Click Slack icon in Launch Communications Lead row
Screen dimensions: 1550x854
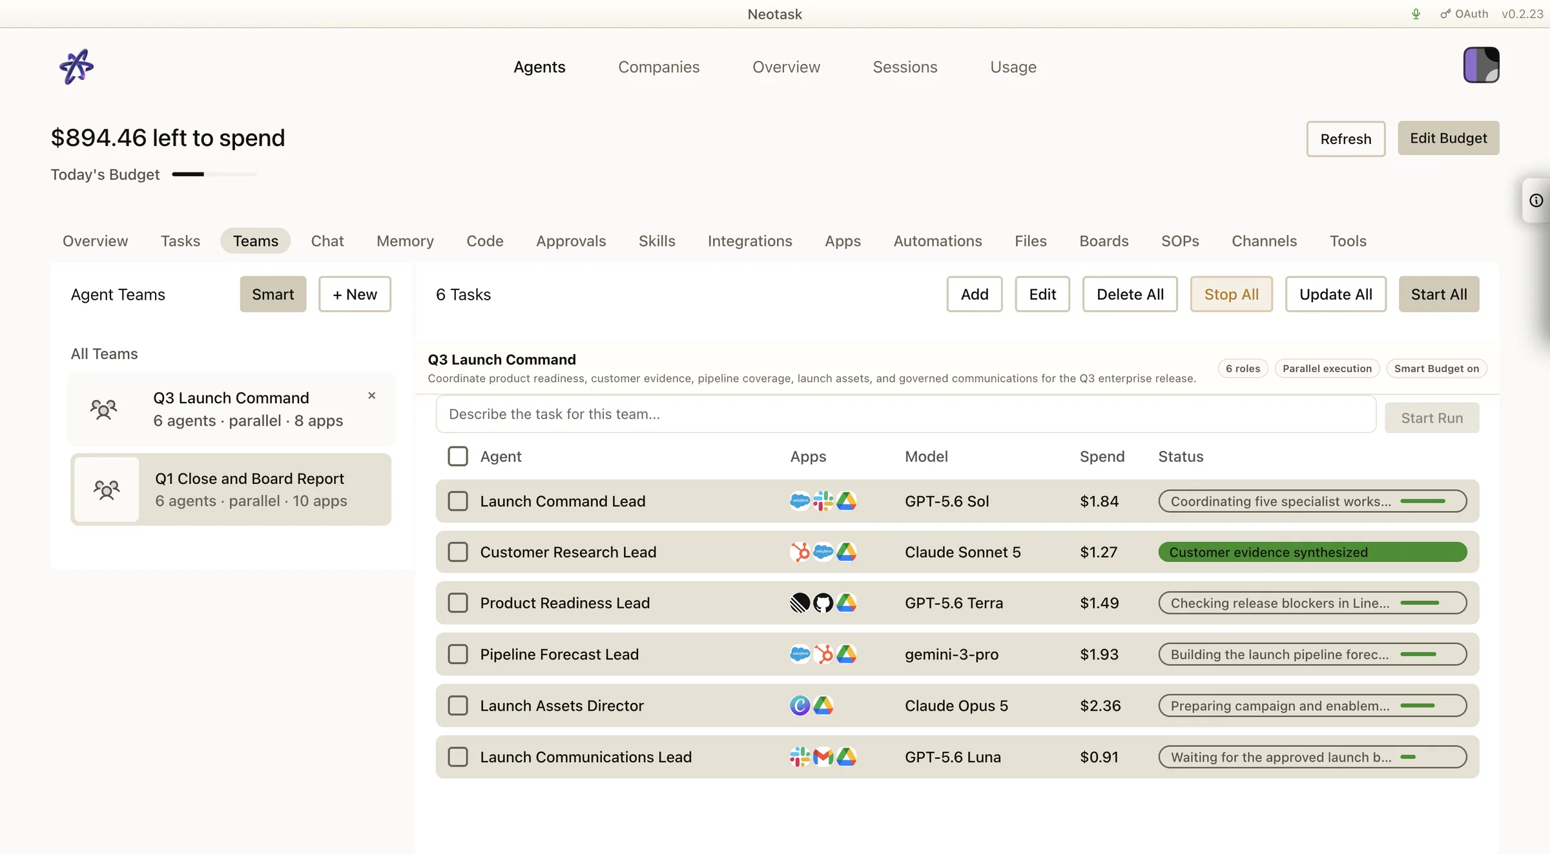click(x=800, y=756)
